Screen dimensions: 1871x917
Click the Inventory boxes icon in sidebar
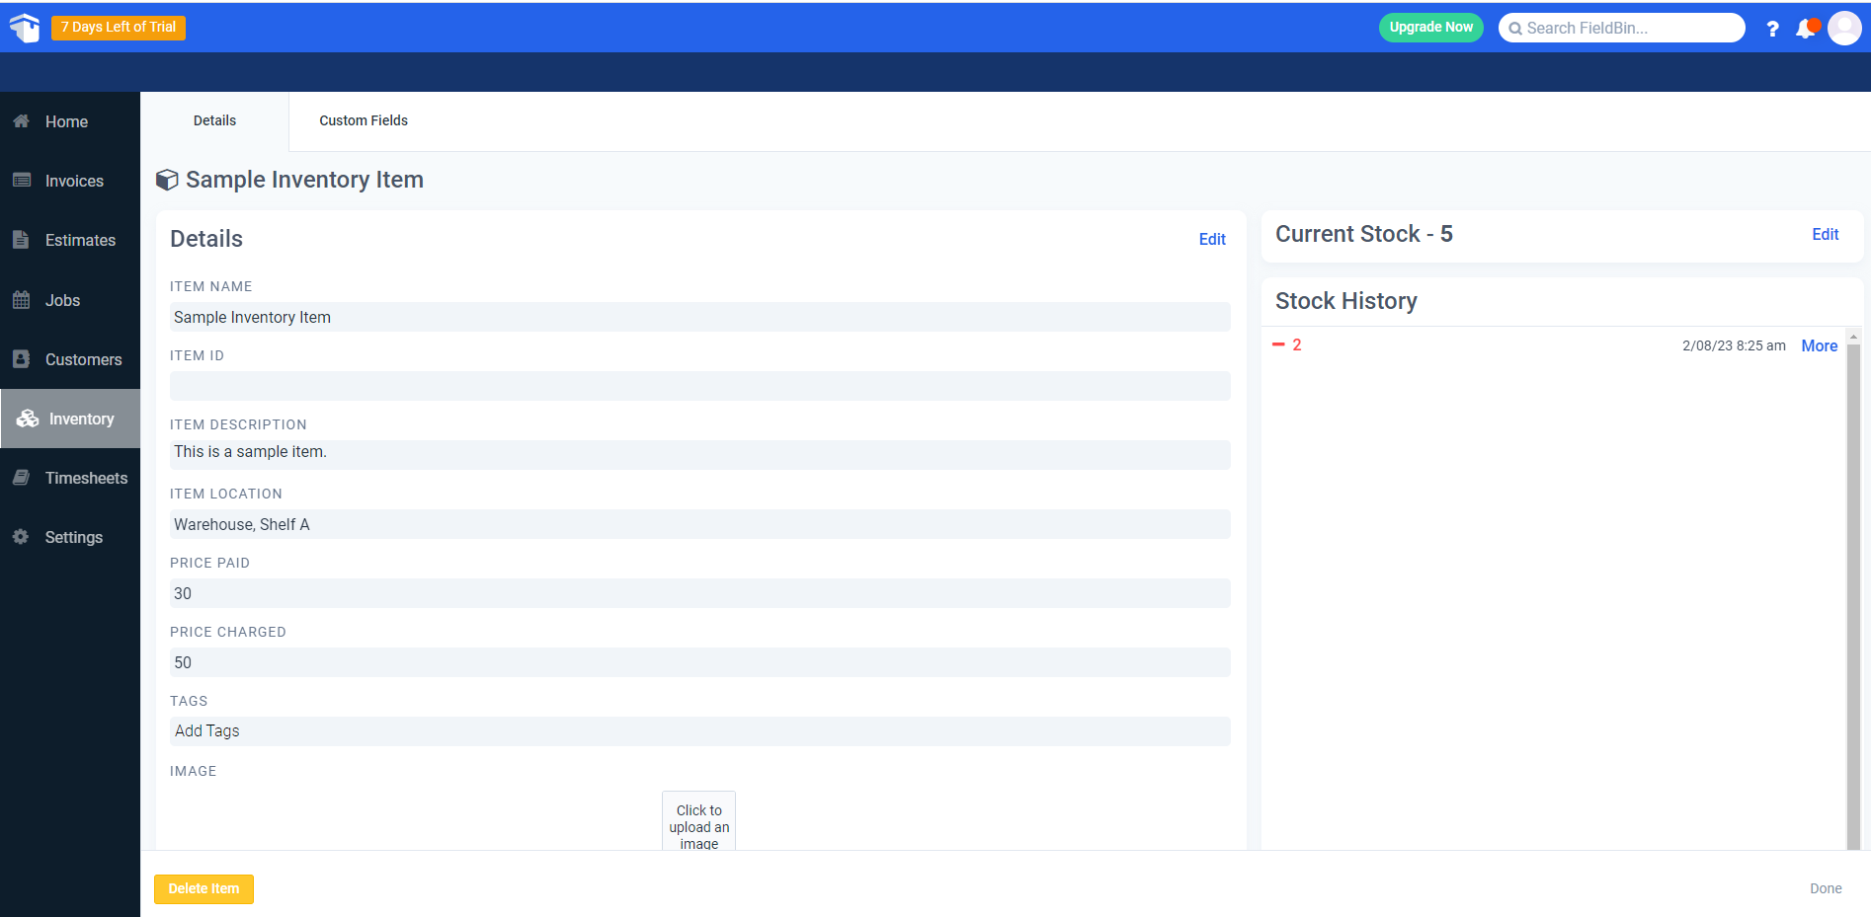(27, 419)
